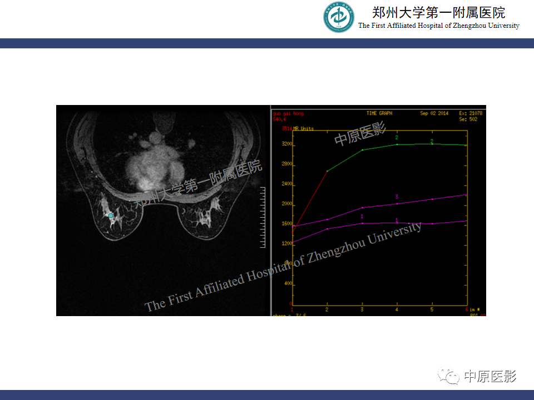
Task: Click the patient name 'guo gai hong'
Action: click(x=288, y=113)
